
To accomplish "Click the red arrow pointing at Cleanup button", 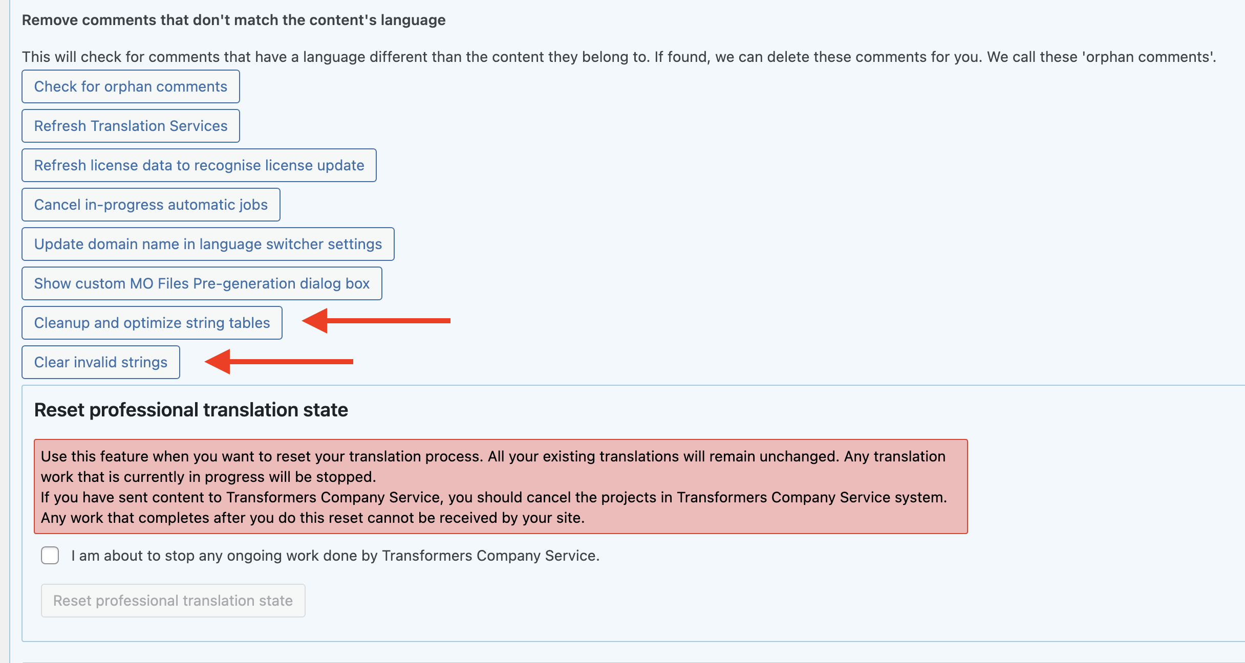I will 376,321.
